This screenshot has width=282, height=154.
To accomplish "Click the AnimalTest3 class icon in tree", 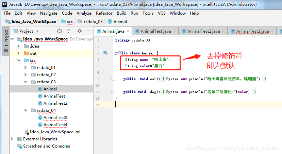I will click(40, 118).
